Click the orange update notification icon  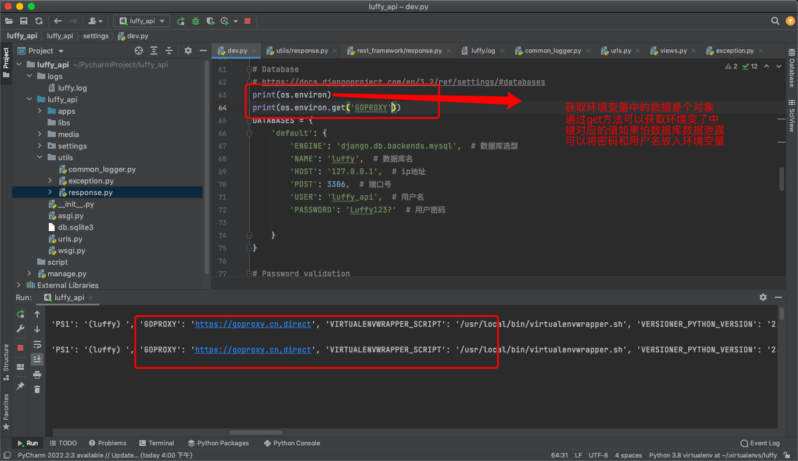pos(790,21)
